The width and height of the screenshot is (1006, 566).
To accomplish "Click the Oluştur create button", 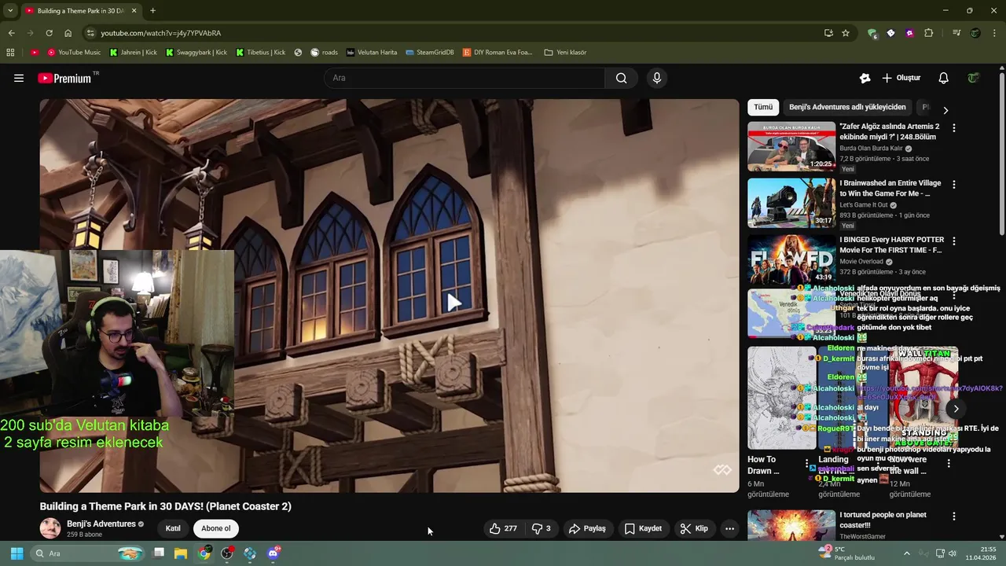I will (x=901, y=78).
